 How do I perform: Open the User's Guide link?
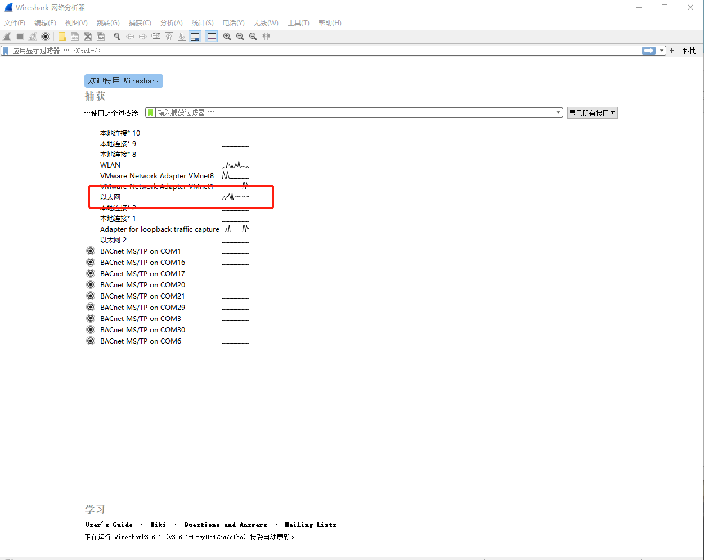click(109, 525)
